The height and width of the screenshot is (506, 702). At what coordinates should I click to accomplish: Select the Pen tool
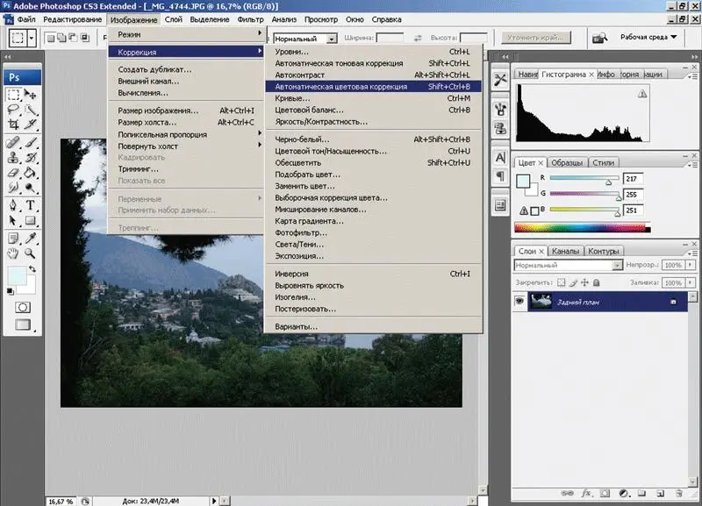(13, 205)
